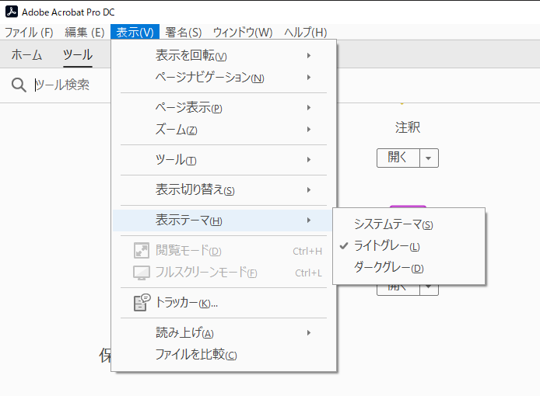This screenshot has width=540, height=396.
Task: Expand ページナビゲーション submenu arrow
Action: click(309, 78)
